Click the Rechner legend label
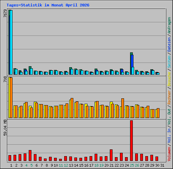 [x=169, y=97]
